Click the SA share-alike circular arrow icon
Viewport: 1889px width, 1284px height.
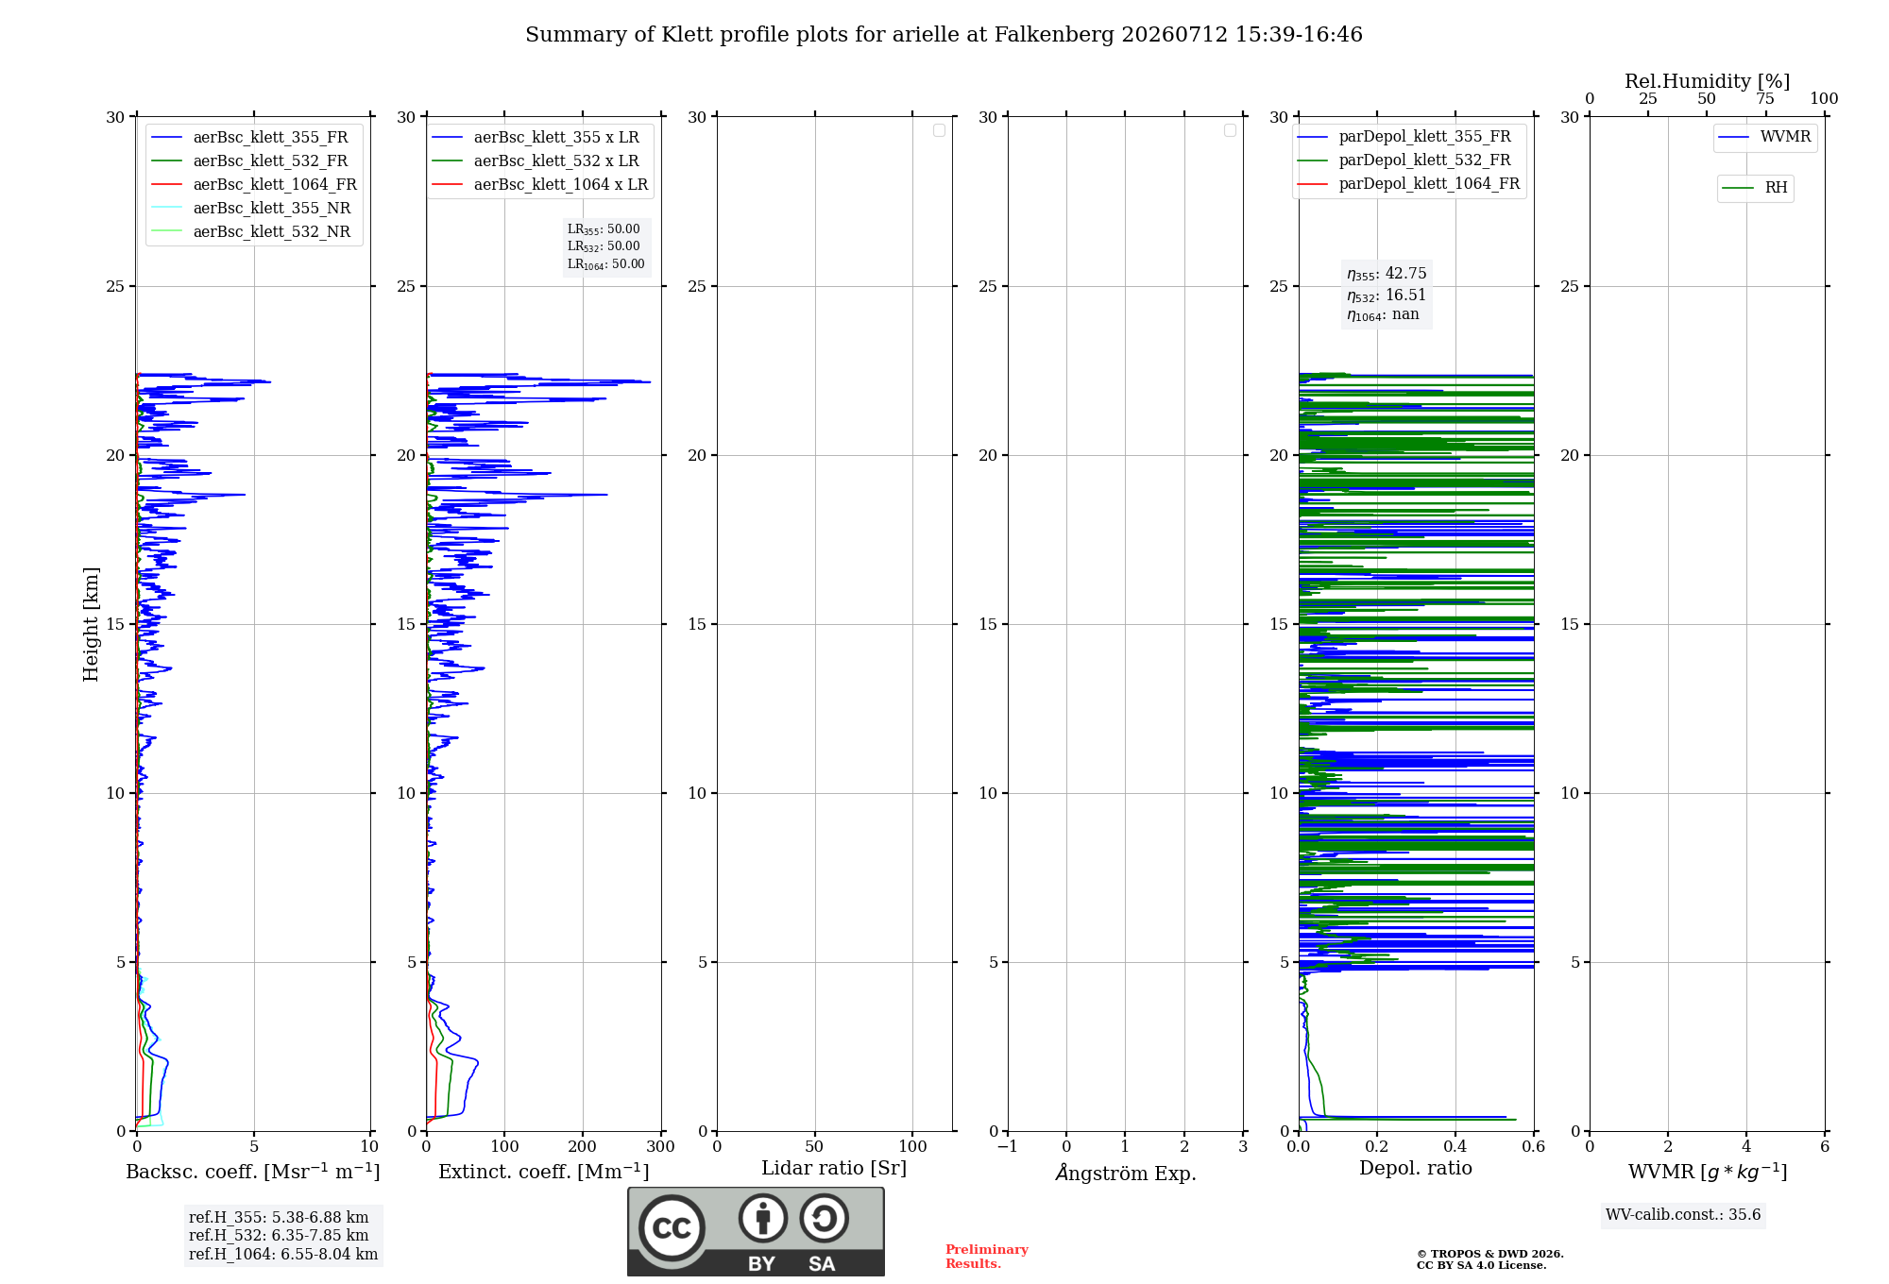click(825, 1218)
